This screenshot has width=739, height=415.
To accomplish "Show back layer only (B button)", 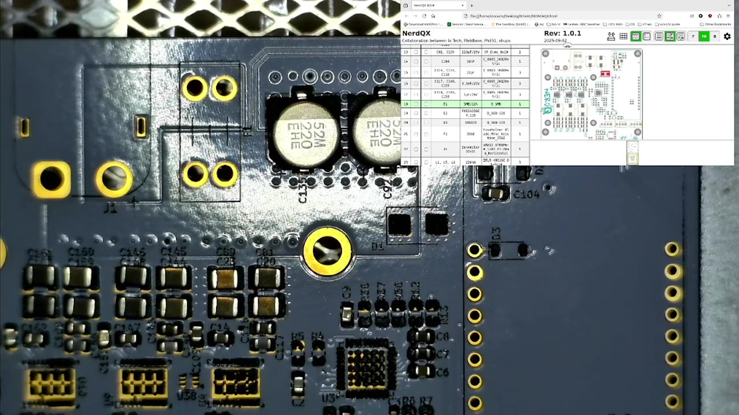I will pos(715,36).
